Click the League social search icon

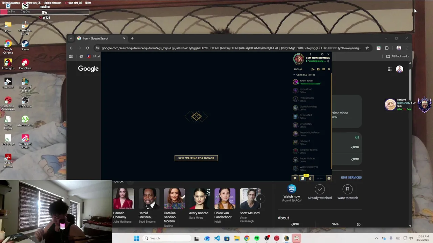pyautogui.click(x=329, y=69)
